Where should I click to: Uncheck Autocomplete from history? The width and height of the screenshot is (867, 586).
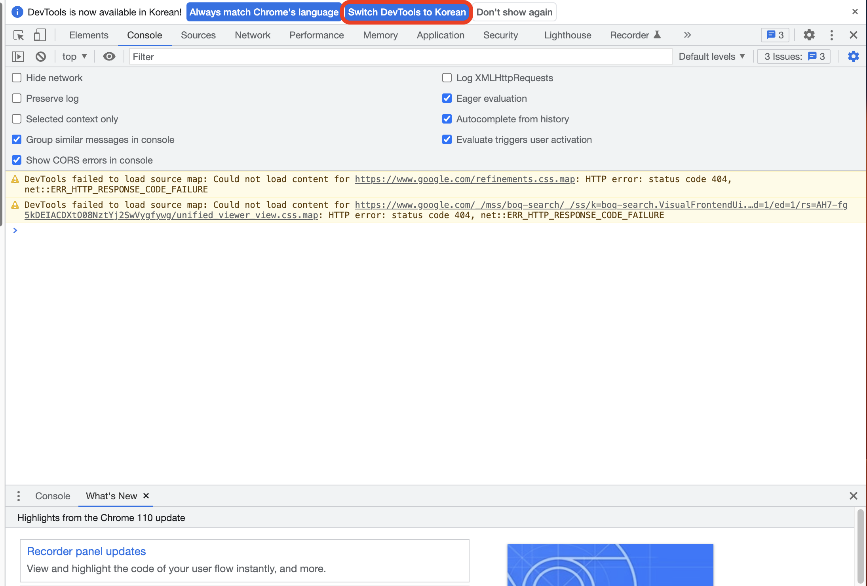[x=447, y=119]
